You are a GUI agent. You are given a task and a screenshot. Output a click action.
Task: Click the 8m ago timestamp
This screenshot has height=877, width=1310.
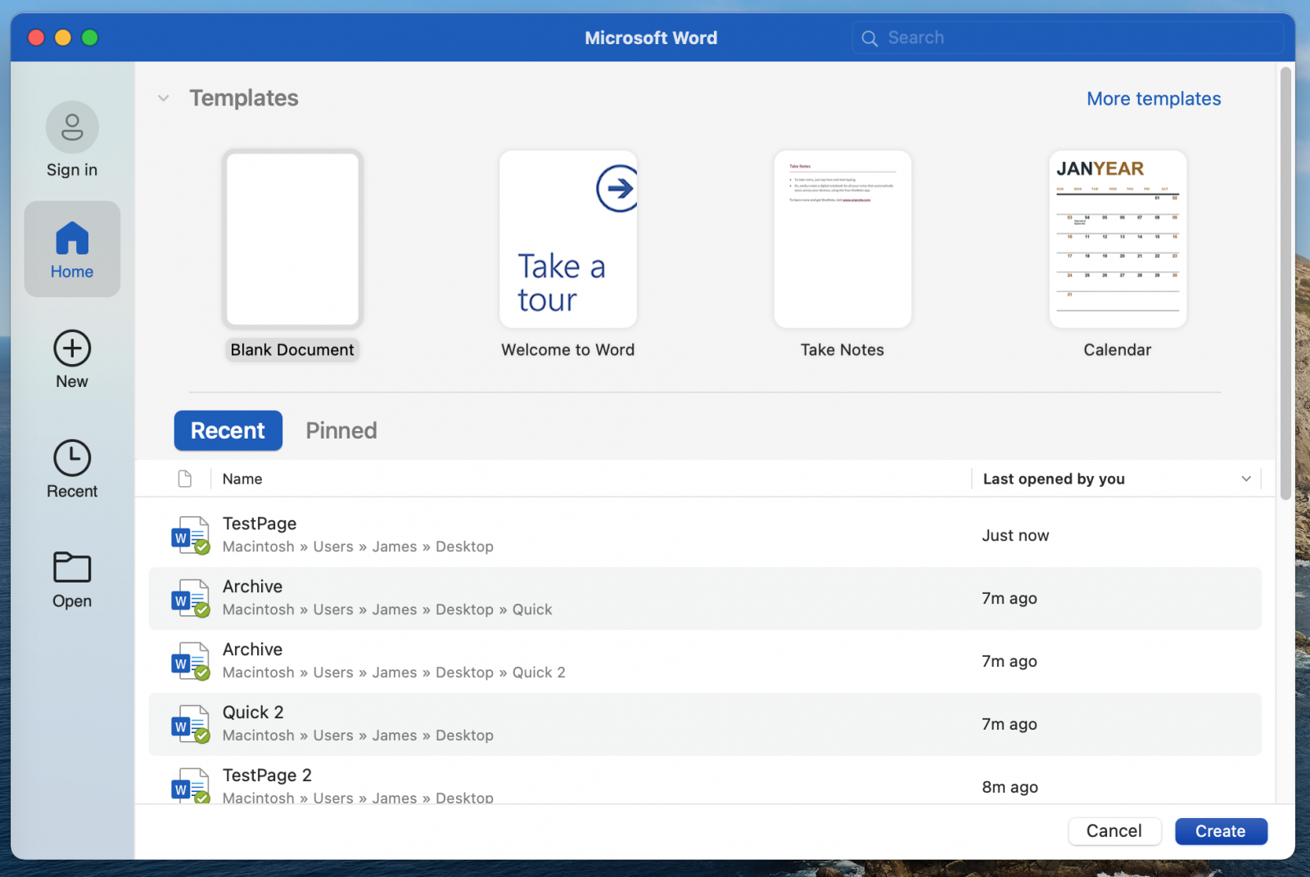click(x=1010, y=787)
